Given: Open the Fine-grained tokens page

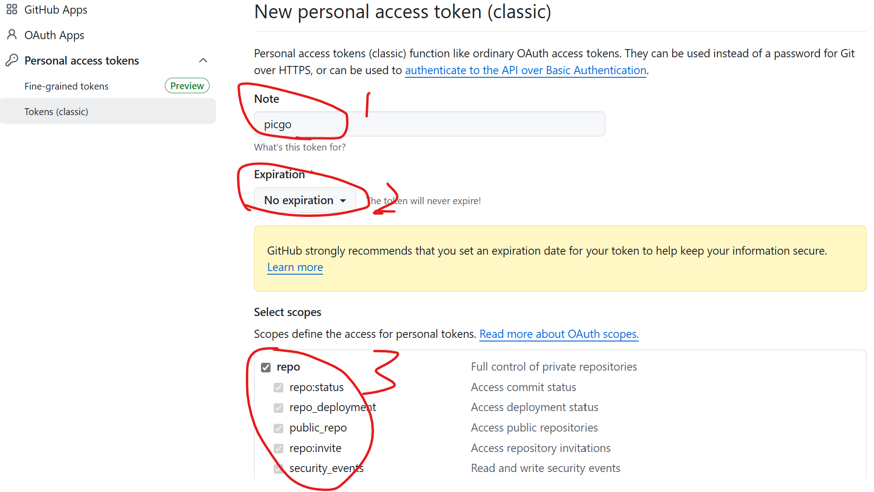Looking at the screenshot, I should (66, 86).
